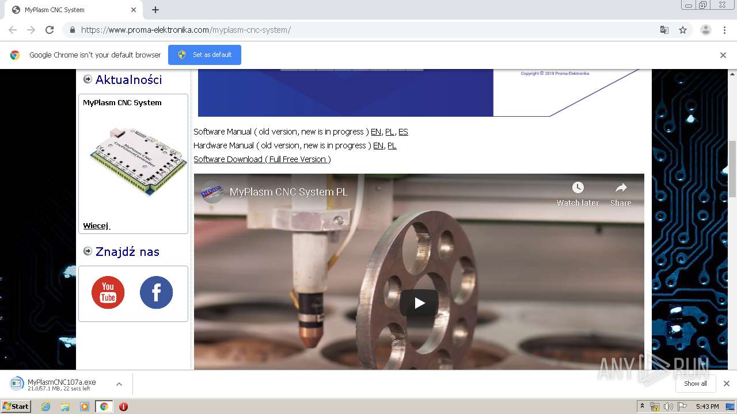Switch to the MyPlasm CNC System tab

(x=75, y=10)
